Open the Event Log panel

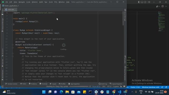(103, 84)
